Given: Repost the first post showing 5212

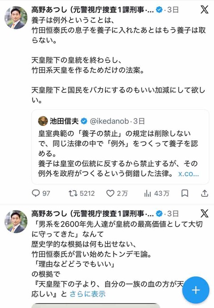Looking at the screenshot, I should (x=82, y=193).
